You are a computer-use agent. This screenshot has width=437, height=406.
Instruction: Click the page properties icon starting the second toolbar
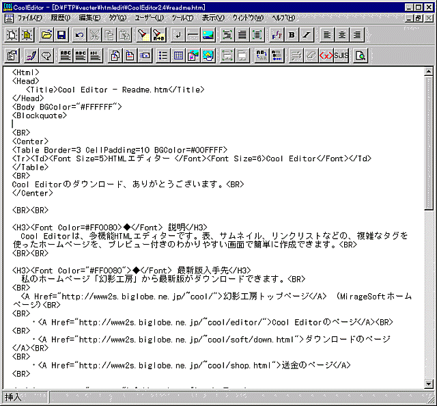[x=12, y=55]
